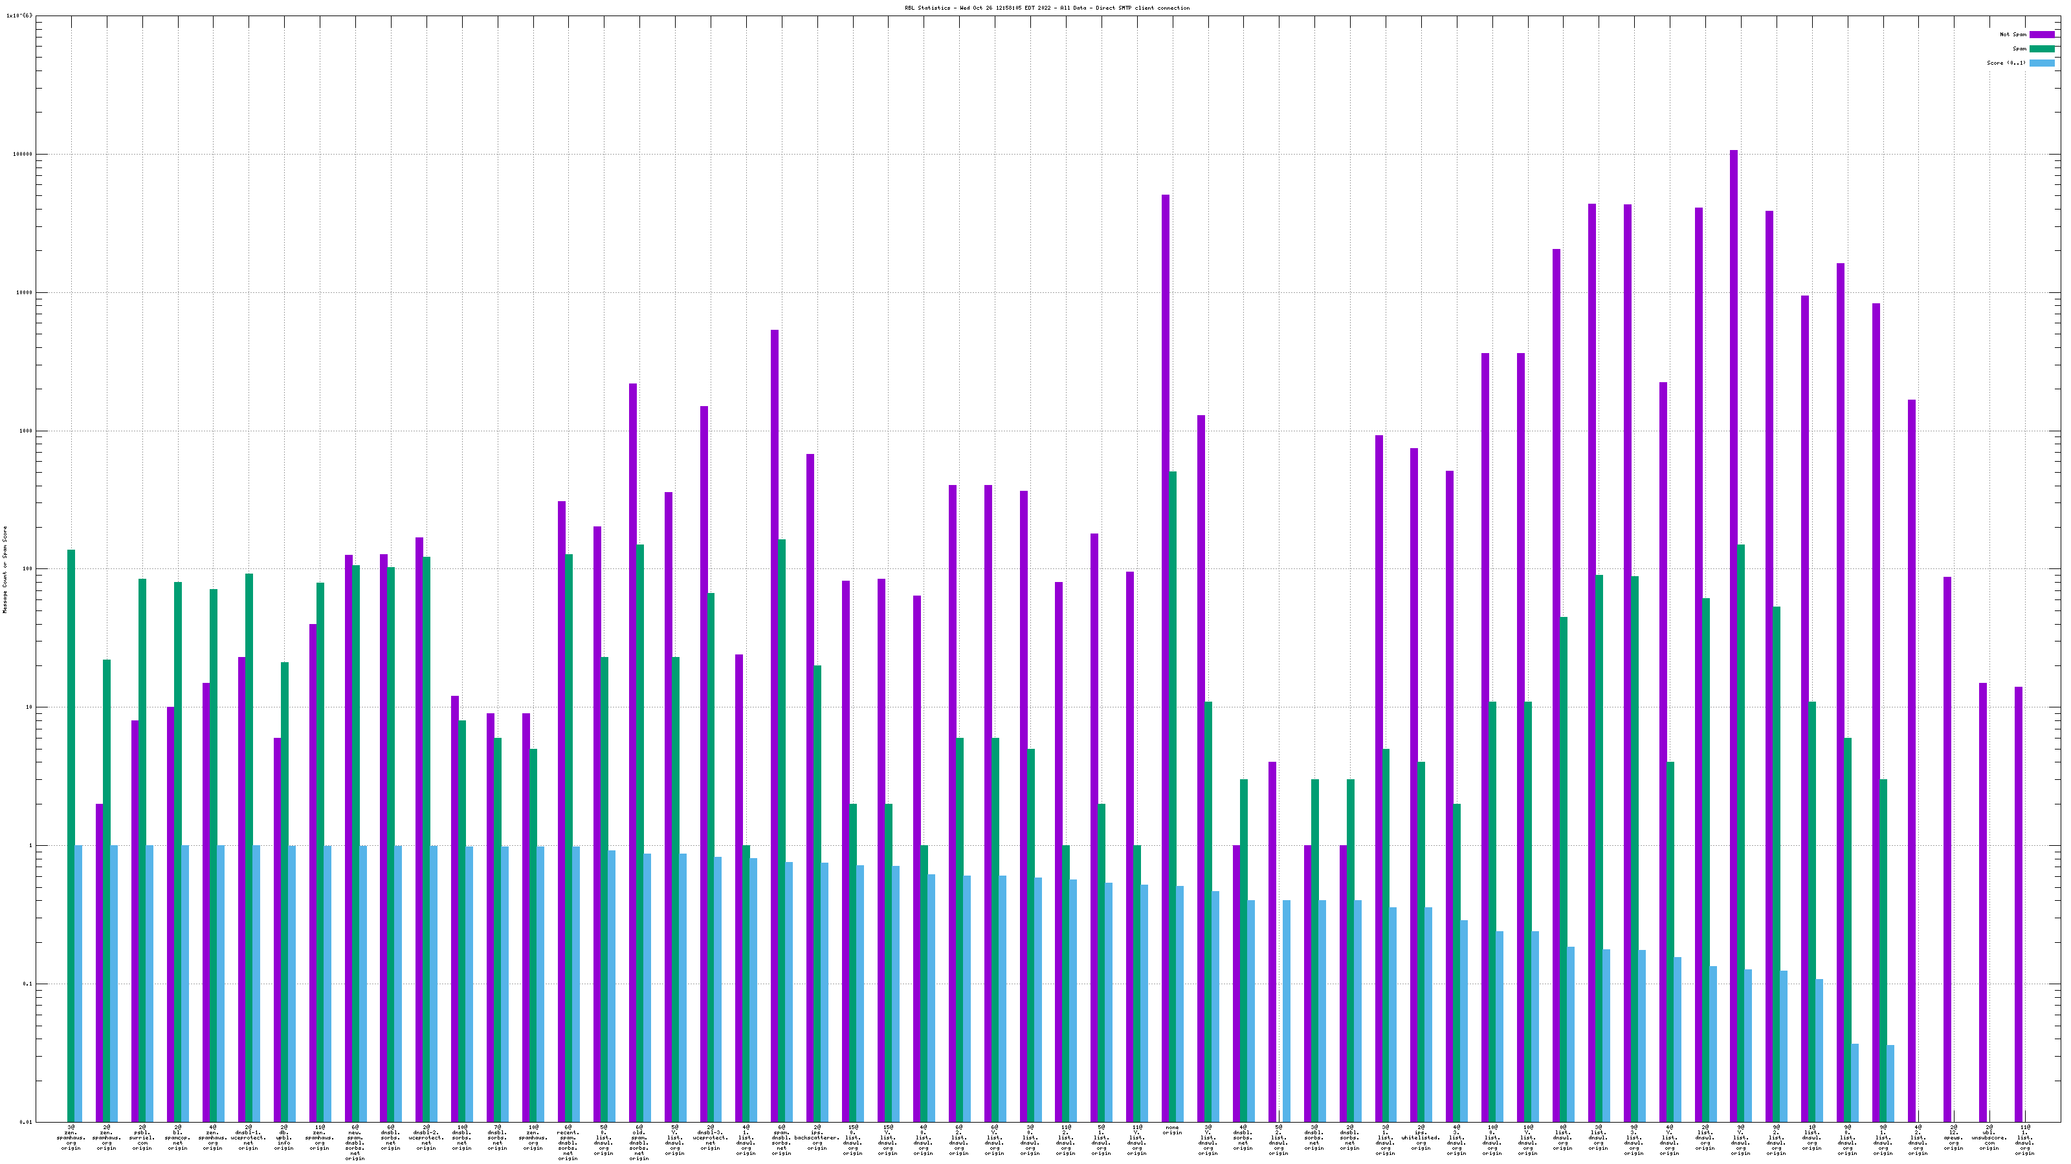
Task: Click the ubl.unsubscore.com x-axis label
Action: click(x=1989, y=1137)
